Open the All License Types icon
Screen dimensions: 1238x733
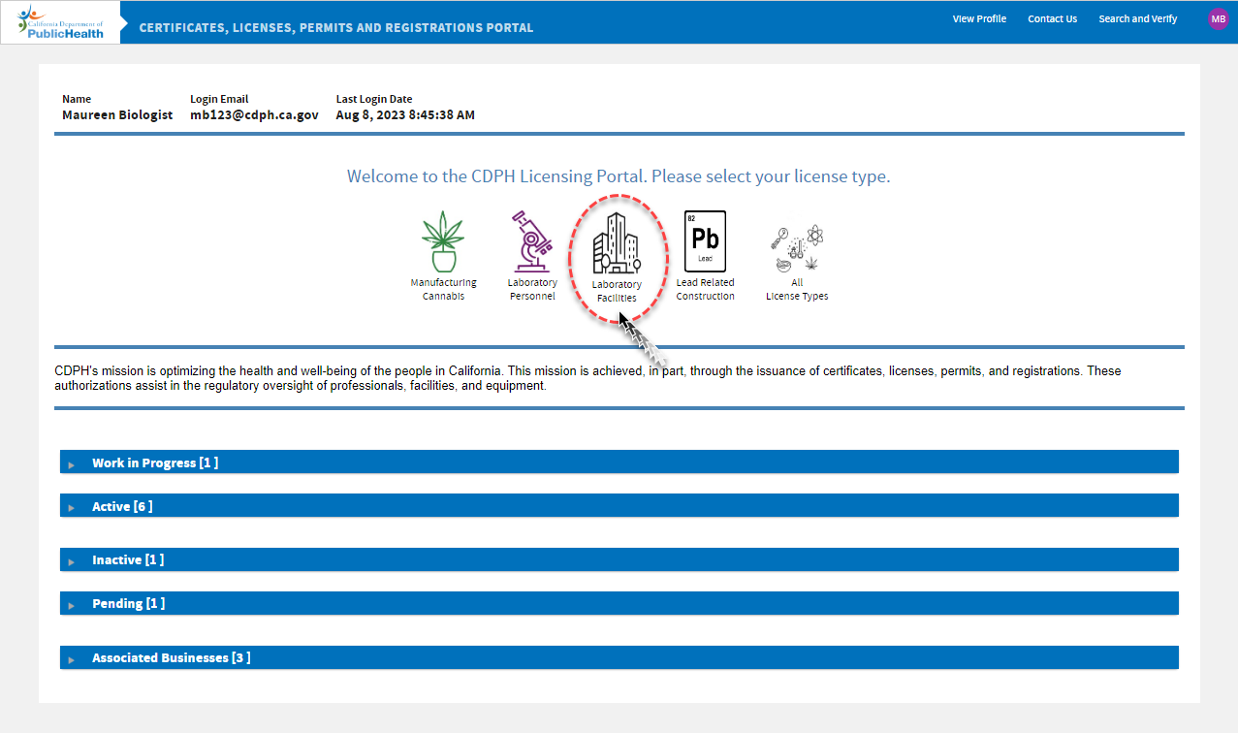(x=797, y=248)
